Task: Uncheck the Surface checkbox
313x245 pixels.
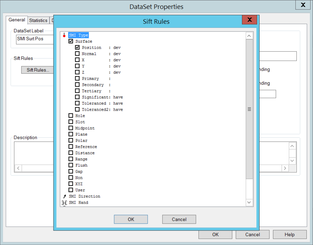Action: point(71,41)
